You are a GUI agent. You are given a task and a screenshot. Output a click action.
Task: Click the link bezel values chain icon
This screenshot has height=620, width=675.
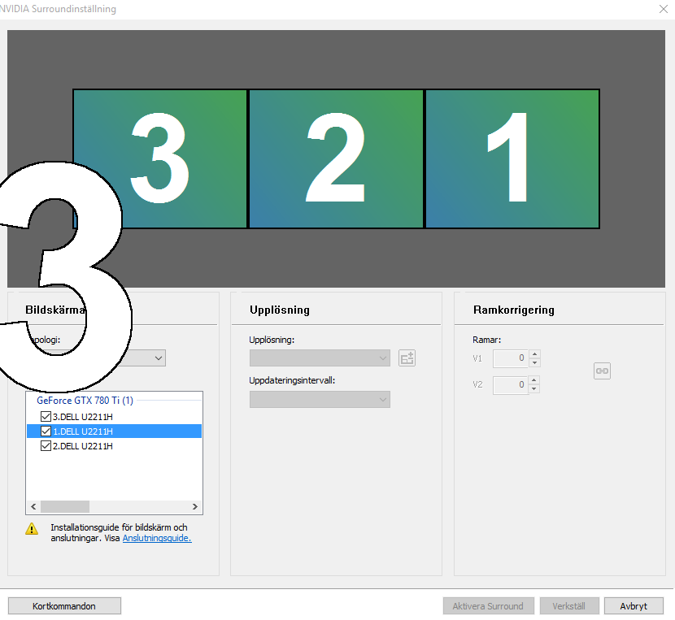(x=602, y=371)
